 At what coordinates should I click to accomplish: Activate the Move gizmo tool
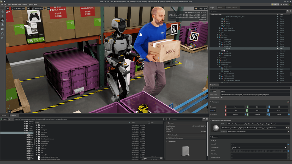(2, 20)
